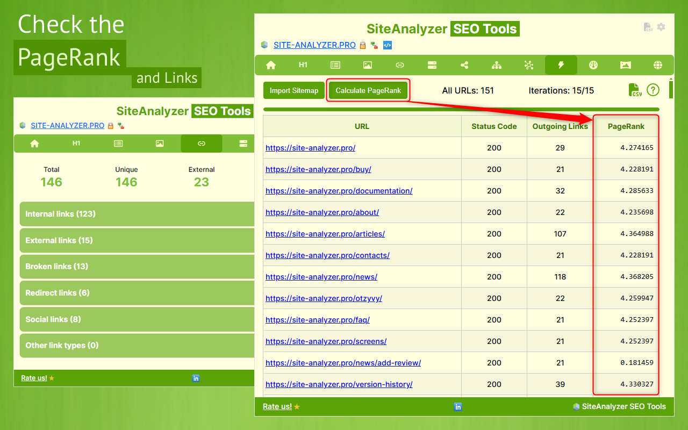Image resolution: width=688 pixels, height=430 pixels.
Task: Open SITE-ANALYZER.PRO link in Links panel
Action: 67,126
